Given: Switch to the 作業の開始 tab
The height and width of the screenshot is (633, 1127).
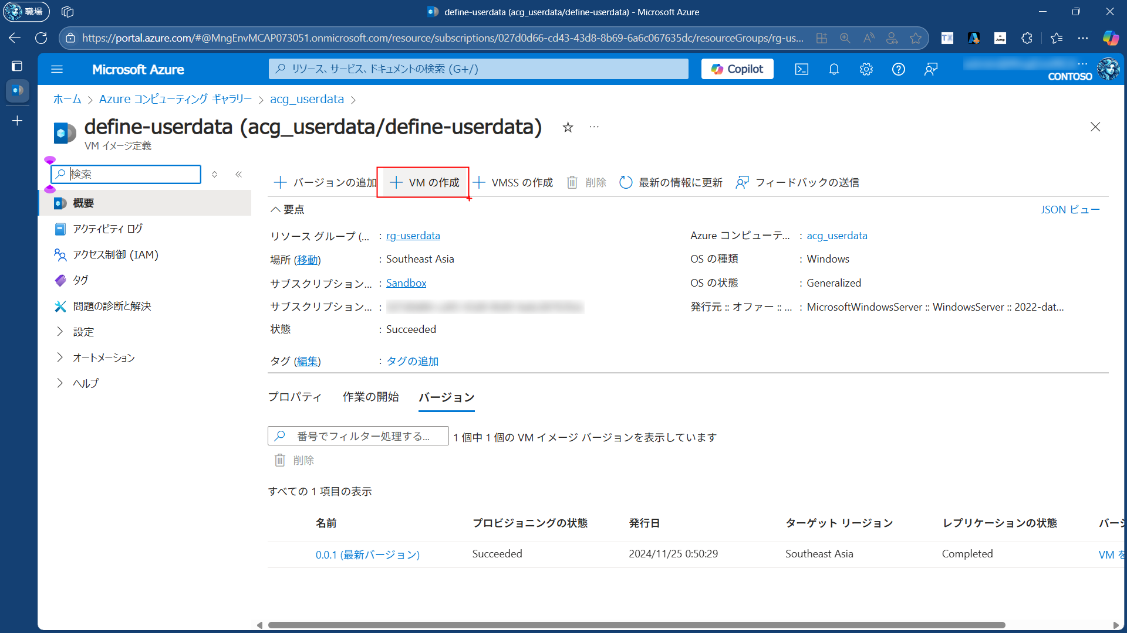Looking at the screenshot, I should point(370,397).
